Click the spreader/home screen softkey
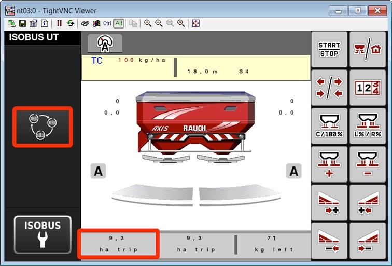 point(367,49)
